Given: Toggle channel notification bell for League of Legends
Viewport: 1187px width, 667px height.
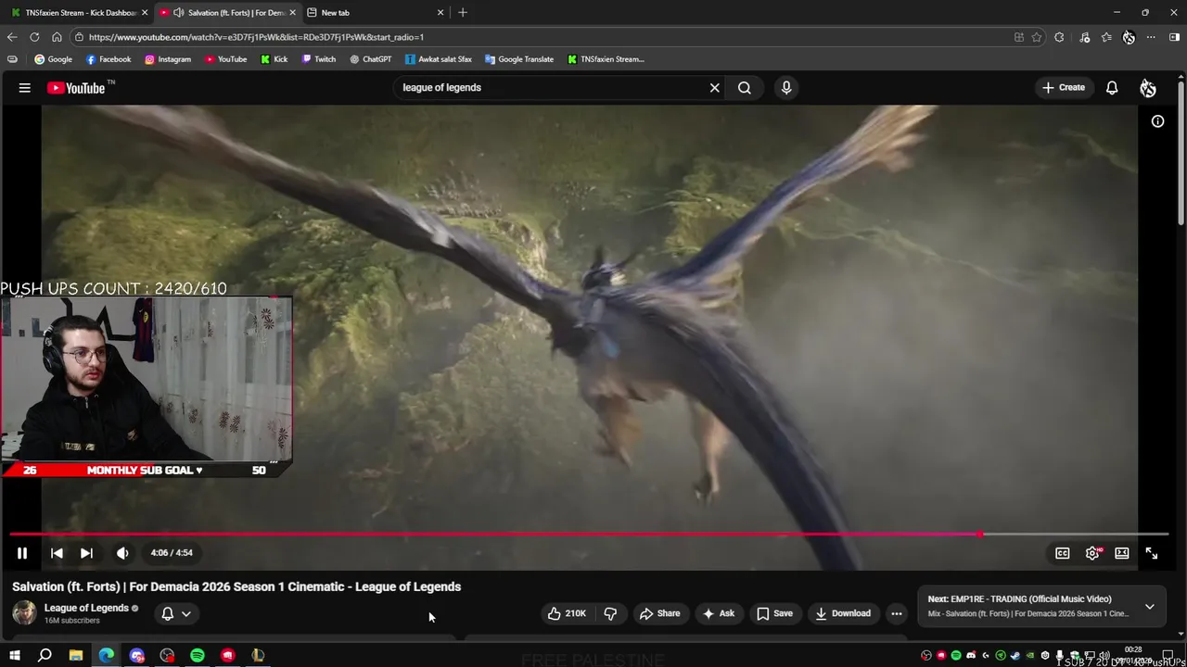Looking at the screenshot, I should [168, 613].
